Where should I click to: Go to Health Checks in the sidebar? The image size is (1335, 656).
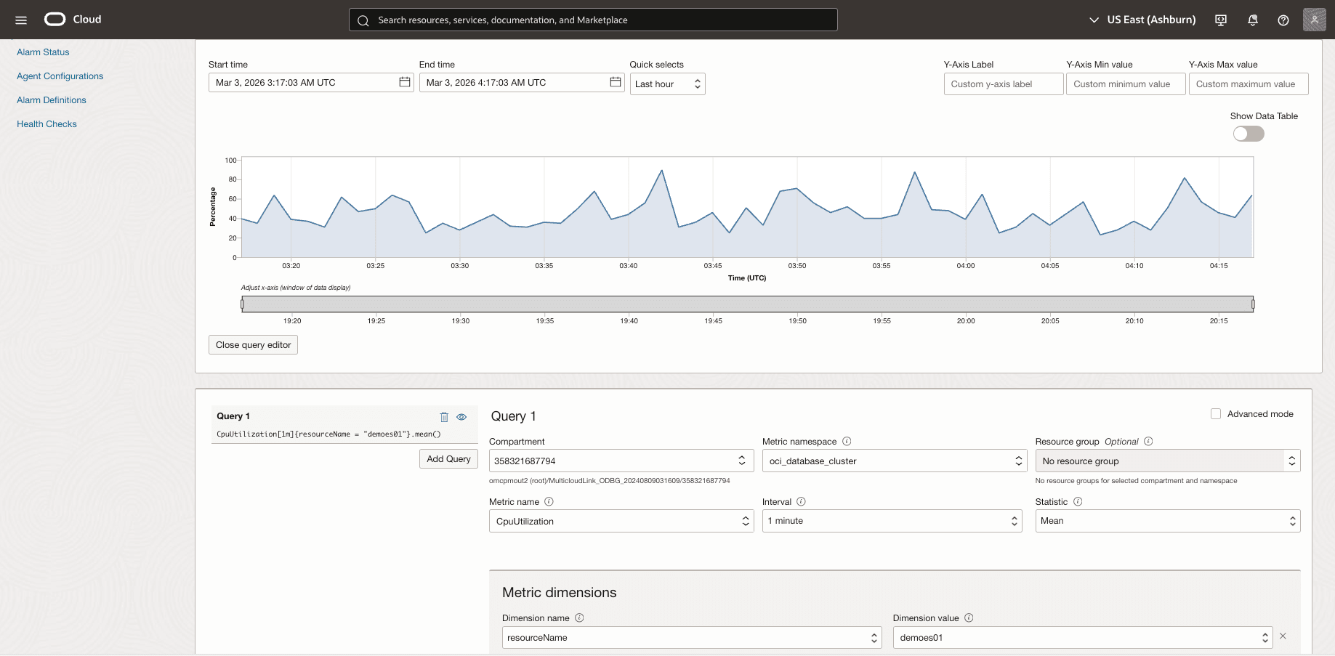click(47, 123)
